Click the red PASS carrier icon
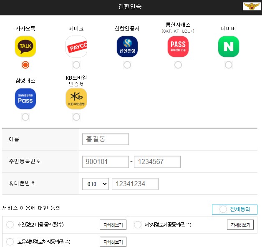This screenshot has height=247, width=262. point(178,46)
